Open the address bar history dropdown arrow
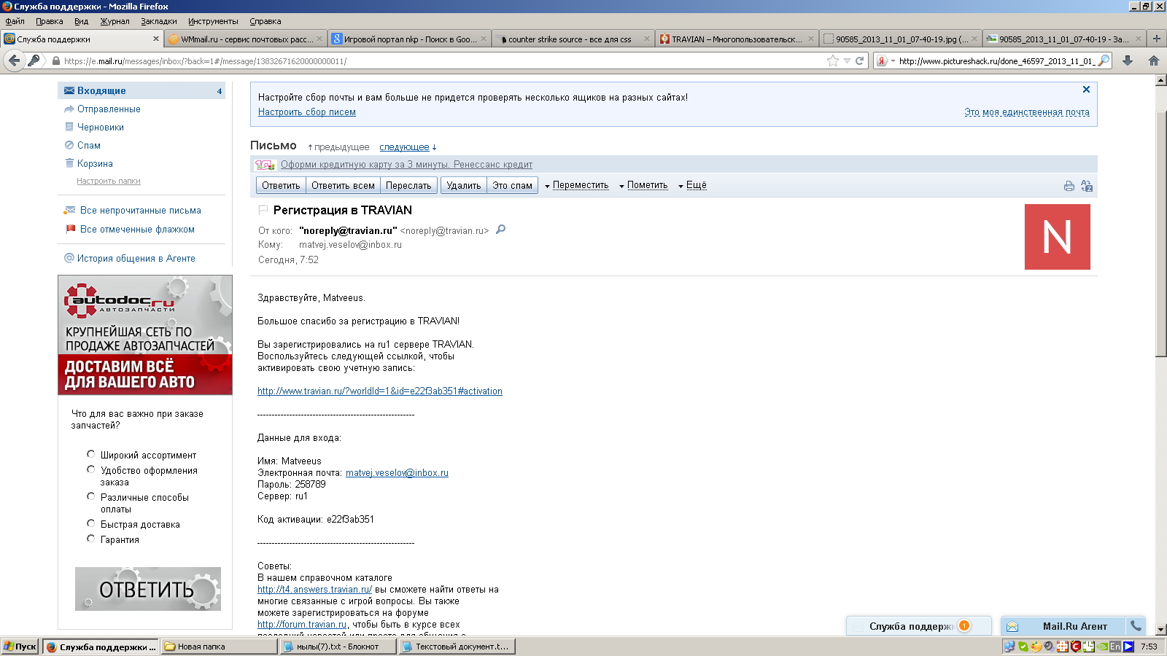 tap(847, 60)
